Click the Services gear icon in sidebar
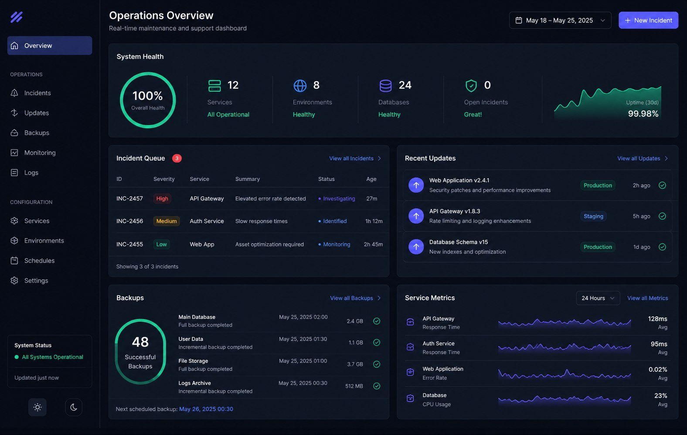Viewport: 687px width, 435px height. (14, 221)
